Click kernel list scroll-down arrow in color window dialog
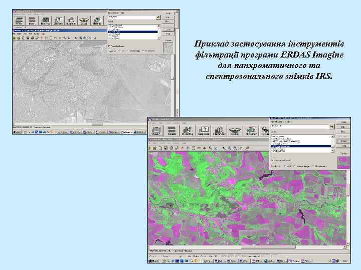361x270 pixels. [x=332, y=151]
